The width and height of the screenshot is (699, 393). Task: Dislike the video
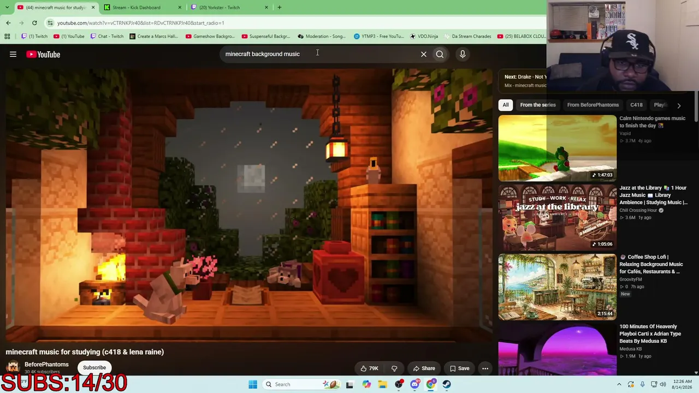(x=394, y=368)
